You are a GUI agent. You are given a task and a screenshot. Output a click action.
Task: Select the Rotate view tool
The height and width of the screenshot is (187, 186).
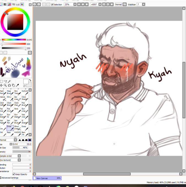point(9,85)
